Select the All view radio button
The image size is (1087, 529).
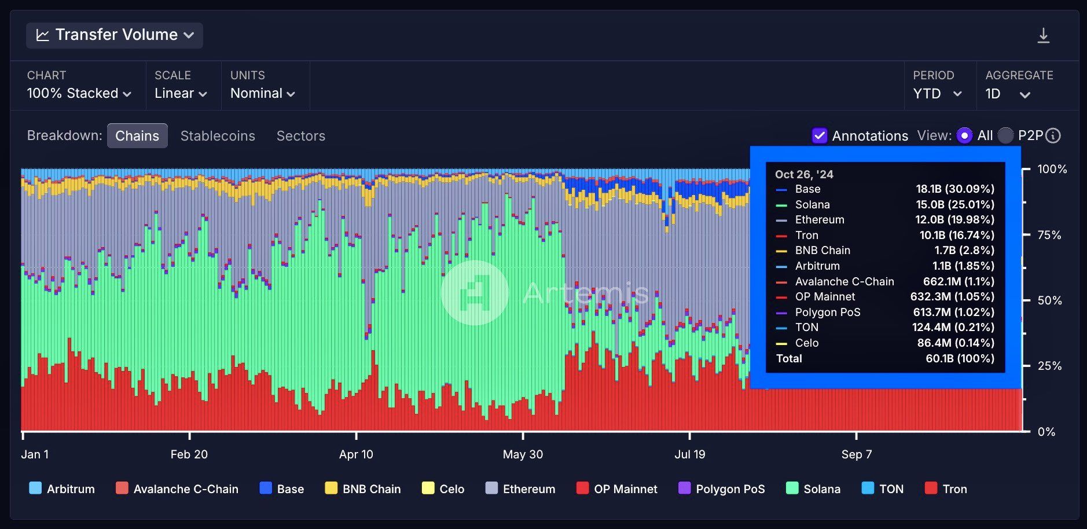point(964,136)
